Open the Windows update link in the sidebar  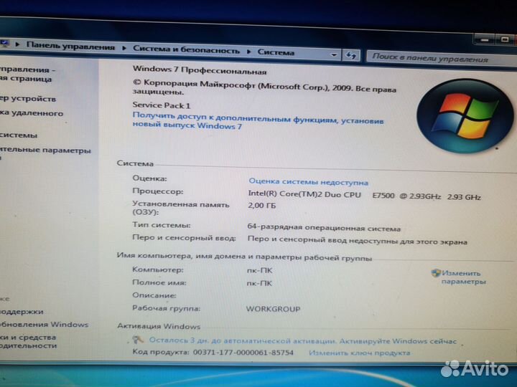pos(45,325)
